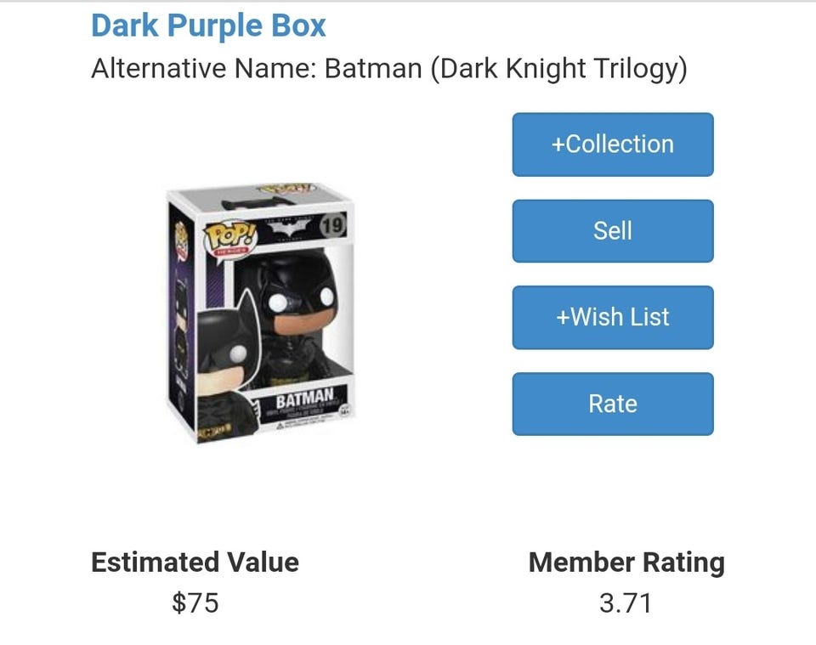Click the Batman Funko box product image
816x645 pixels.
[262, 314]
